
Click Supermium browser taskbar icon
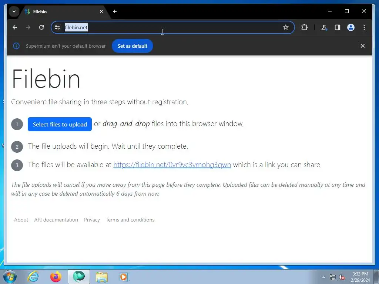point(79,277)
